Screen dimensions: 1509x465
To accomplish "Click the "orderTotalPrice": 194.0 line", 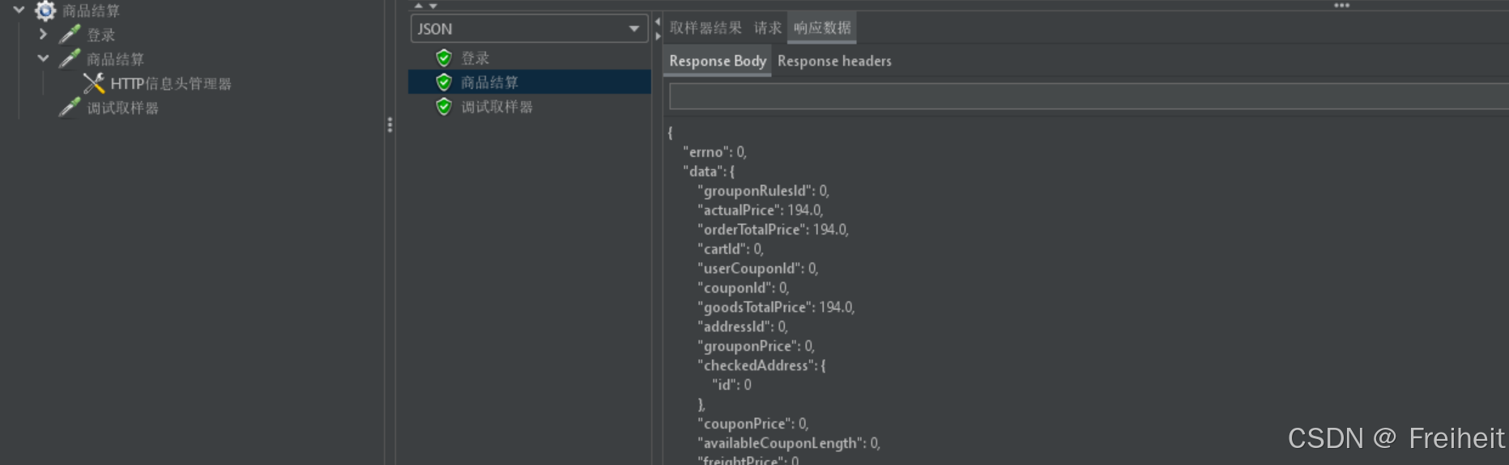I will pos(773,229).
